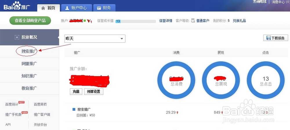Viewport: 290px width, 130px height.
Task: Click the Baidu 推广 logo
Action: click(17, 6)
